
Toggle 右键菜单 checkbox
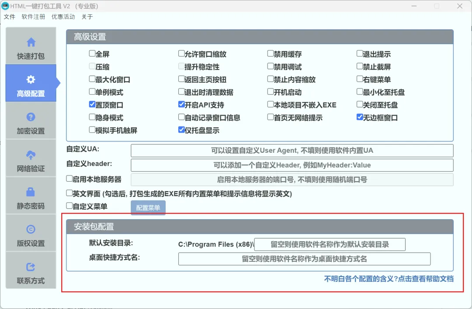pos(360,79)
